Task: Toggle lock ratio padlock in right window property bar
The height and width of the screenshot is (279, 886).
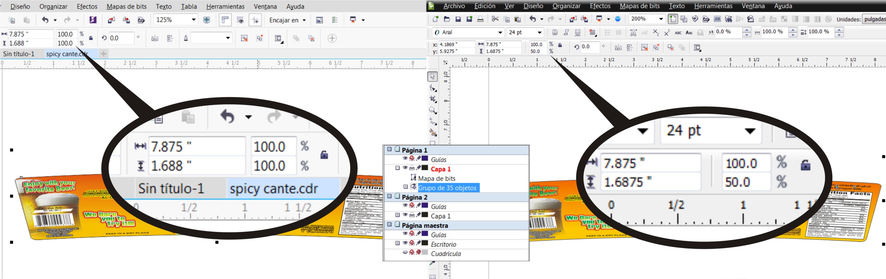Action: pos(560,45)
